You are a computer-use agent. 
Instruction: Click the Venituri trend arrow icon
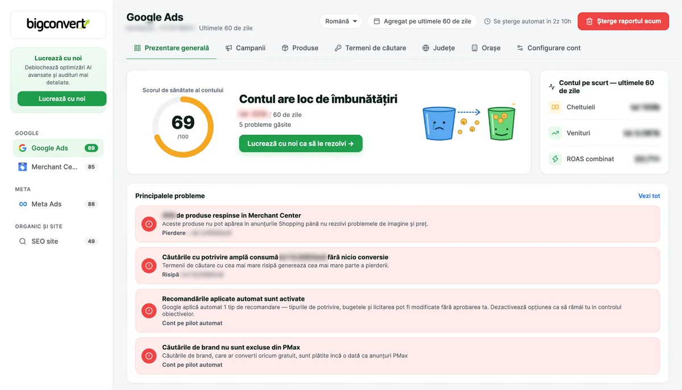[x=555, y=133]
